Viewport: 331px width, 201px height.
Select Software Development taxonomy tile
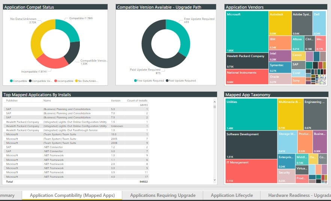tap(251, 145)
